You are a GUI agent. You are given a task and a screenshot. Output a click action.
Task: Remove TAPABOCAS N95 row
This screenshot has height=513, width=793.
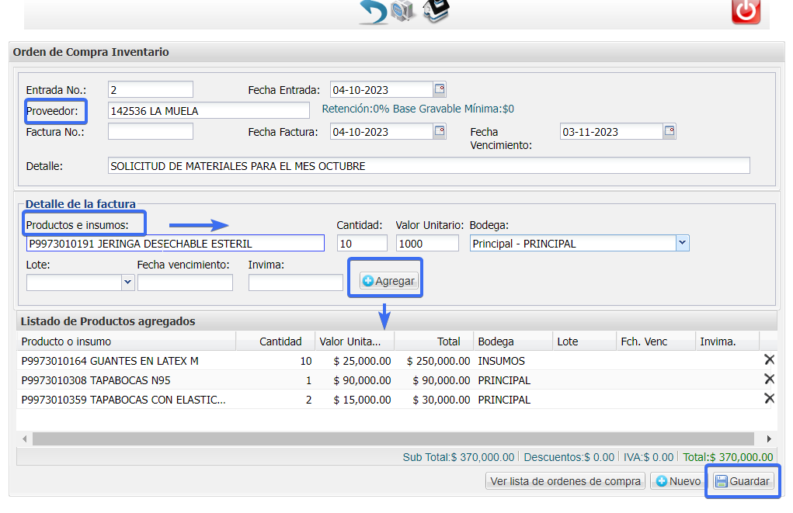pyautogui.click(x=769, y=379)
